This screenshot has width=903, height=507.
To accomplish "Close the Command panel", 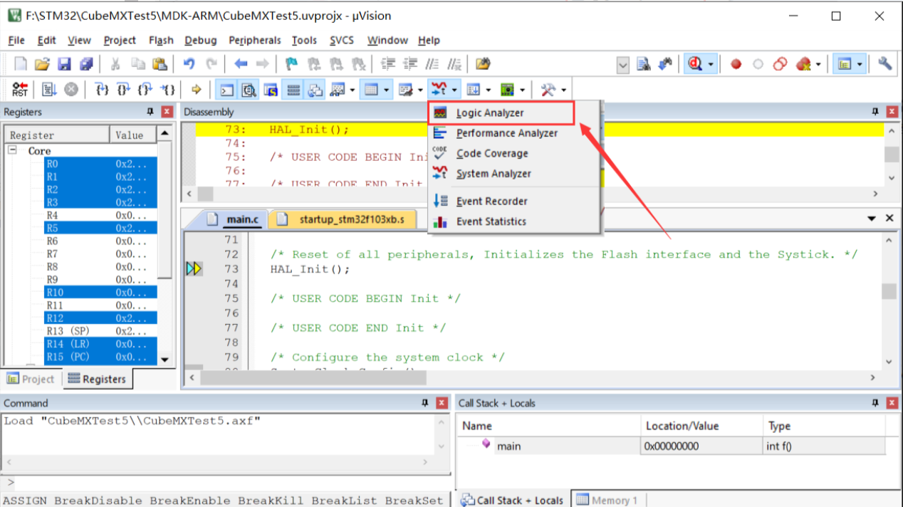I will 442,403.
